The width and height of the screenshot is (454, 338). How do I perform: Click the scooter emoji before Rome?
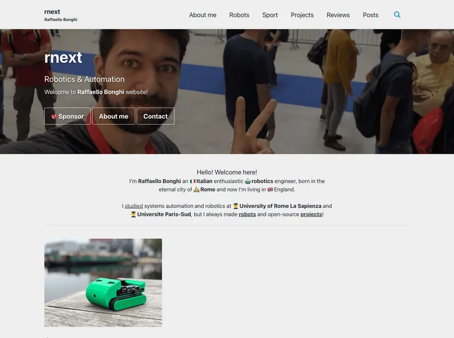click(x=197, y=189)
